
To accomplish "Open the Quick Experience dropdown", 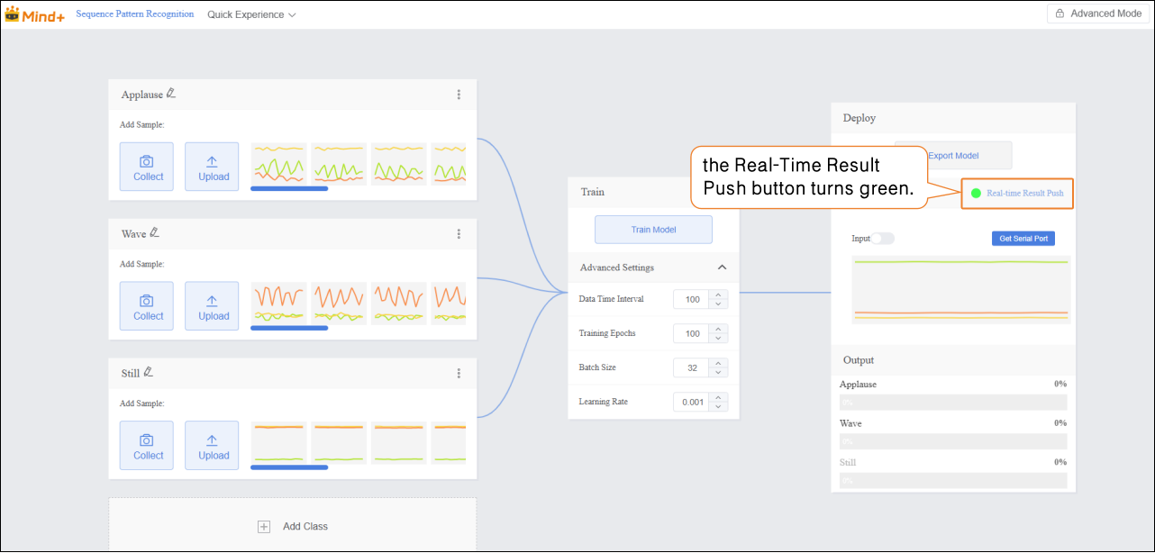I will [251, 14].
